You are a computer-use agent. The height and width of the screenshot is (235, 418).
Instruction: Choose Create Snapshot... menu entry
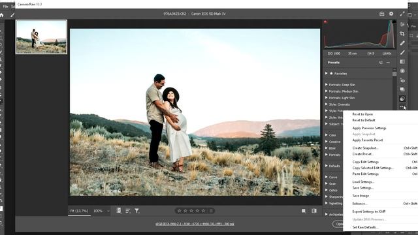coord(366,148)
